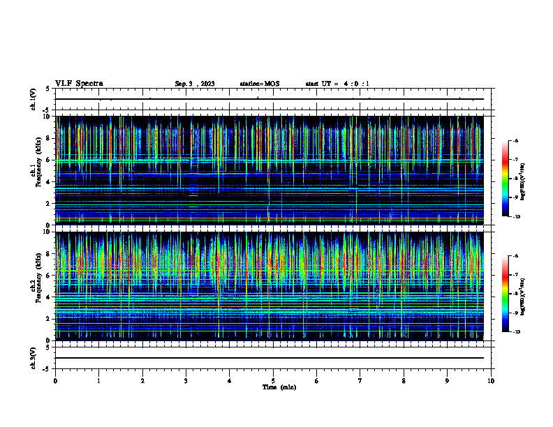Click the 6 kHz tick label on ch.2 axis
This screenshot has width=553, height=427.
48,276
